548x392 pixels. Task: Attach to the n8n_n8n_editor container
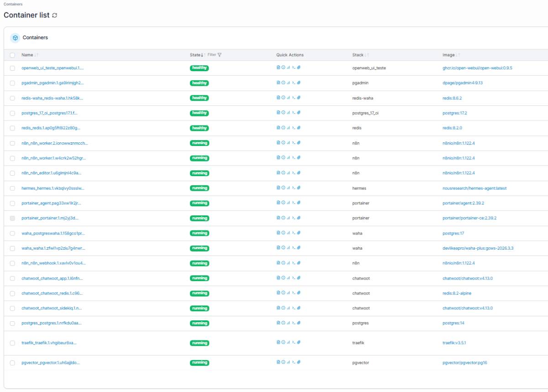click(x=299, y=173)
